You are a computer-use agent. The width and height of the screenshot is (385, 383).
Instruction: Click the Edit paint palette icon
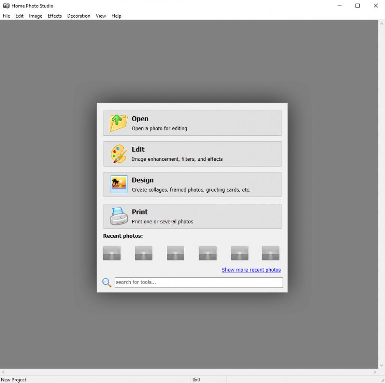(119, 154)
